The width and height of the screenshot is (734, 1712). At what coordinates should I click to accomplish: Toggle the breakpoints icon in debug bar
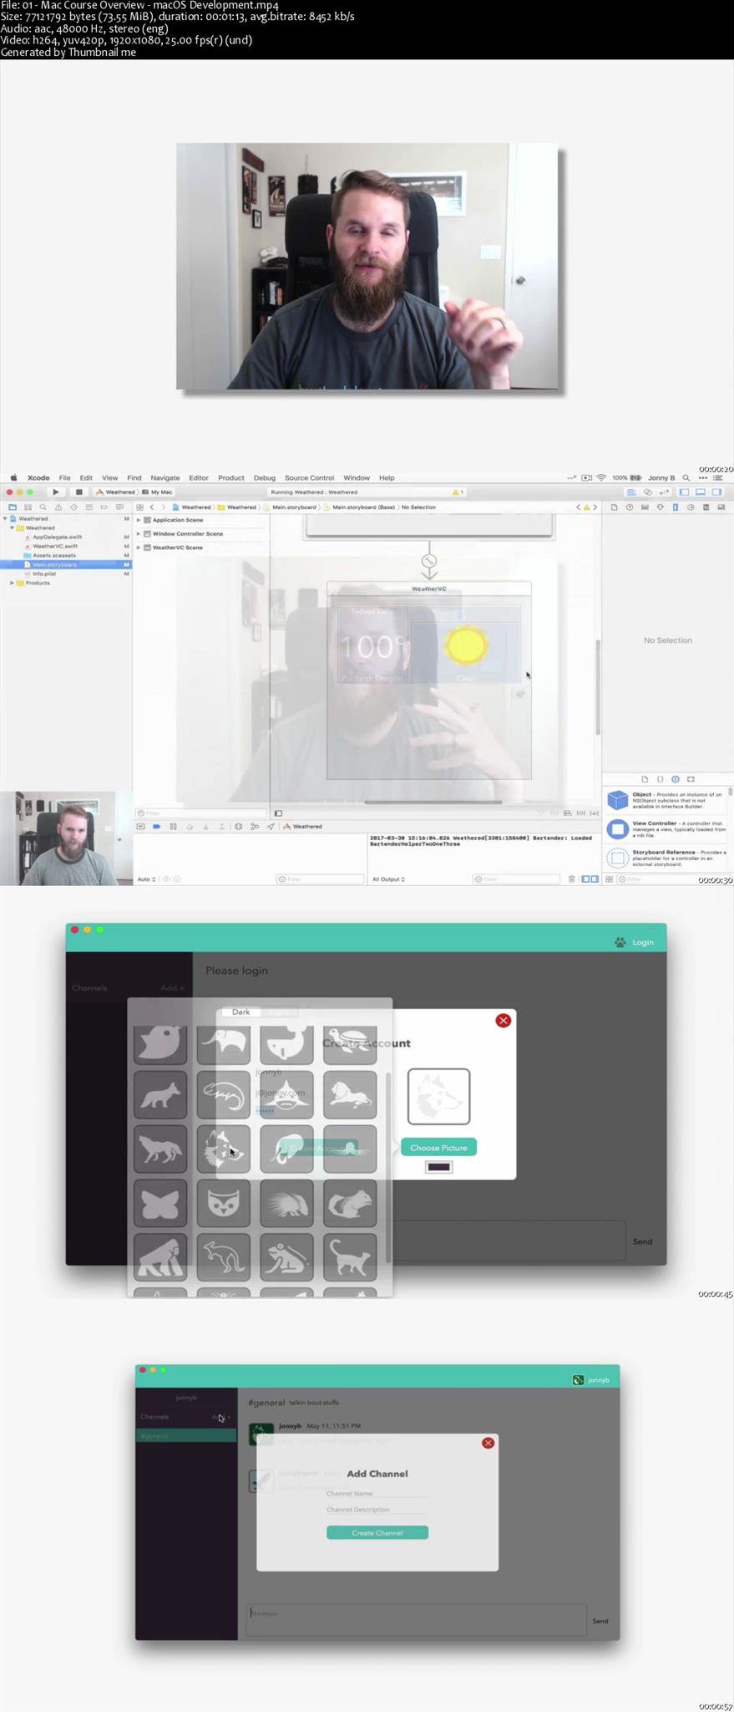click(156, 826)
